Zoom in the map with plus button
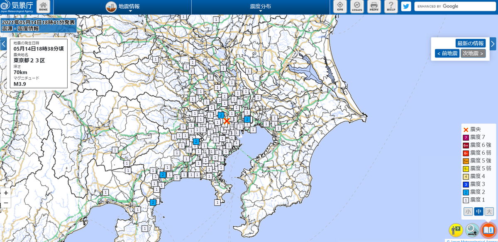Image resolution: width=498 pixels, height=242 pixels. [x=6, y=193]
